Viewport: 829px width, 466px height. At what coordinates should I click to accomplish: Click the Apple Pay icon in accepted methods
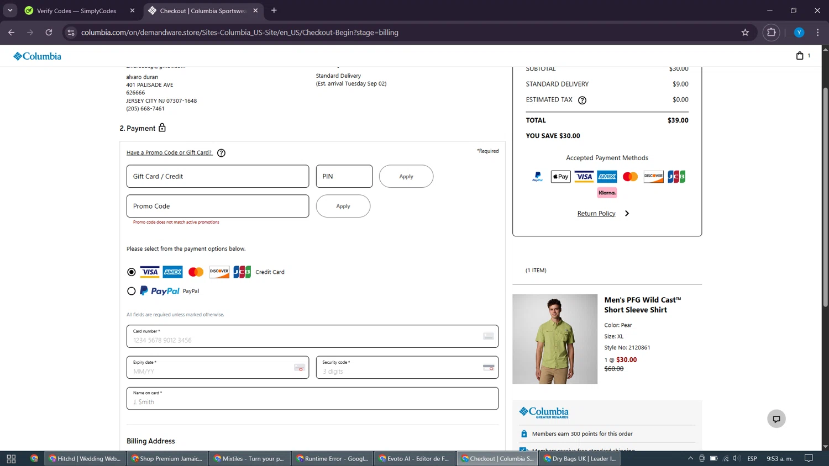(x=560, y=177)
